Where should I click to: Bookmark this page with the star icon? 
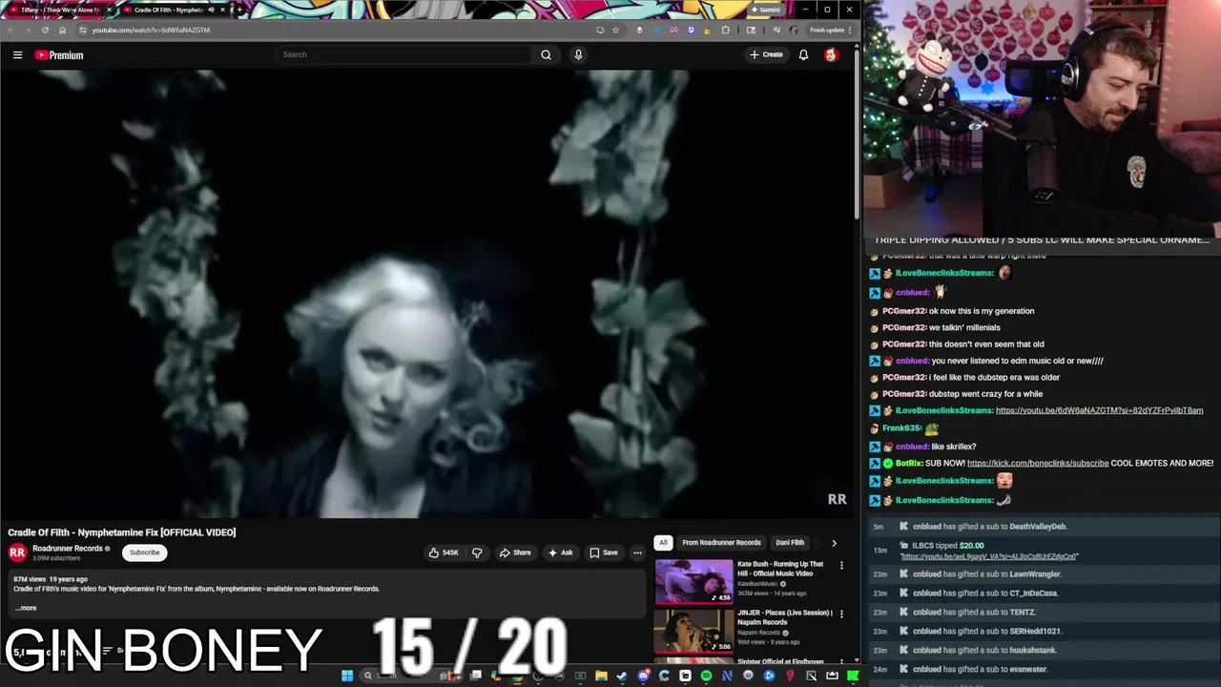coord(615,30)
